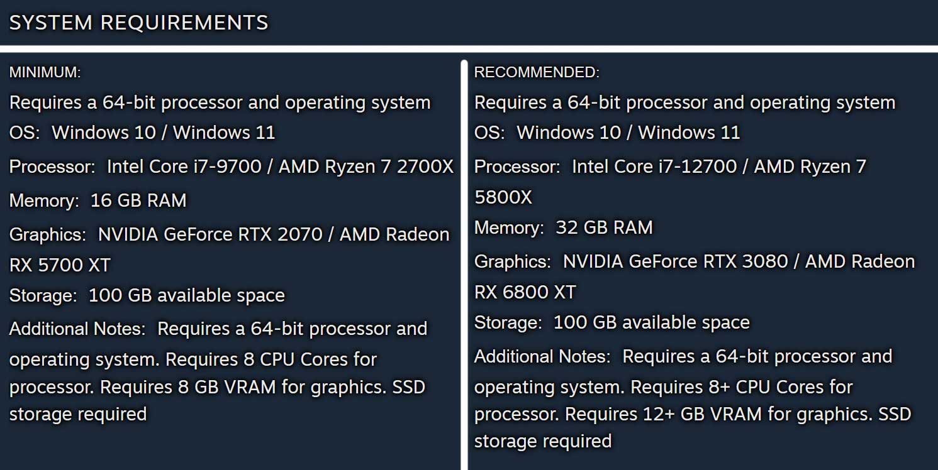This screenshot has width=938, height=470.
Task: Click the recommended Memory 32 GB RAM line
Action: [x=563, y=228]
